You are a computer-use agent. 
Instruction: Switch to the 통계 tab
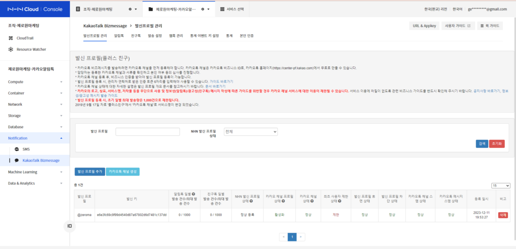coord(229,36)
